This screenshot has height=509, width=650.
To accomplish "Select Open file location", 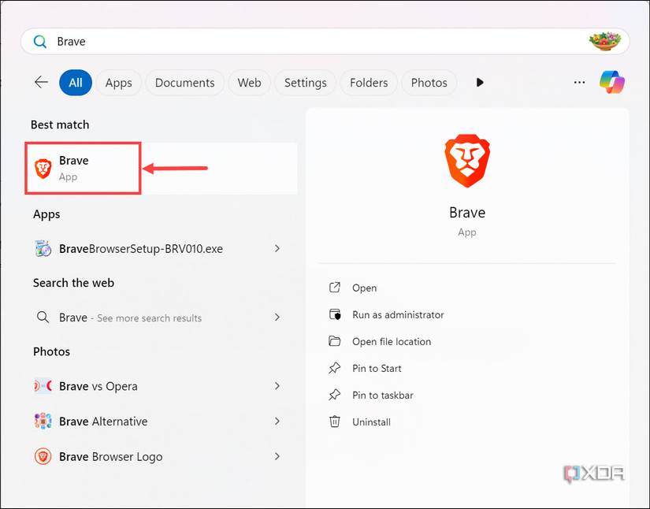I will click(x=392, y=341).
